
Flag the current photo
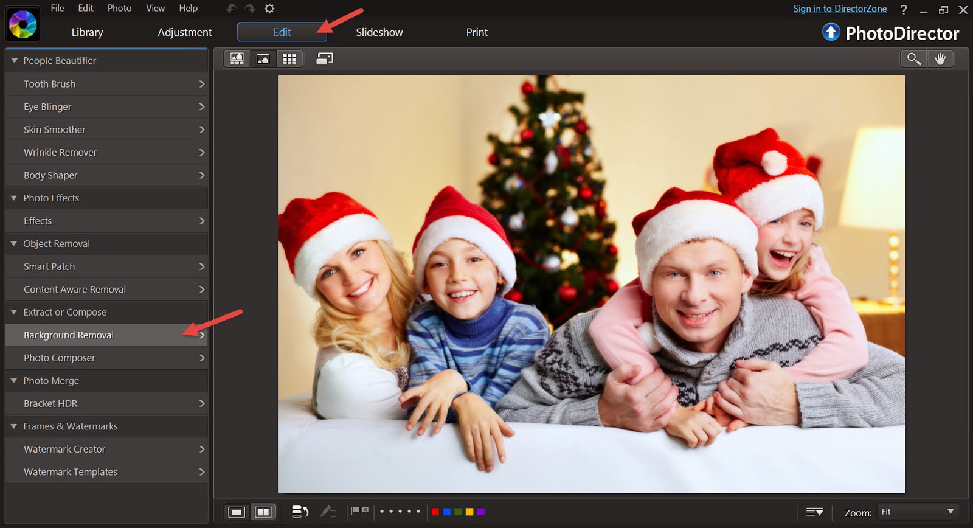(x=356, y=511)
